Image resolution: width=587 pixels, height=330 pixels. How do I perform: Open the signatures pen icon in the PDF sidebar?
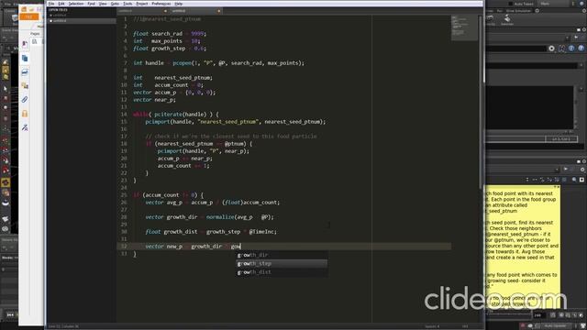25,127
